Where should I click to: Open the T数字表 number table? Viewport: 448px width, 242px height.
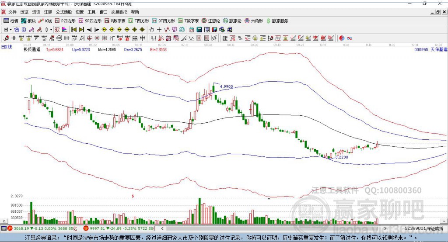click(188, 21)
